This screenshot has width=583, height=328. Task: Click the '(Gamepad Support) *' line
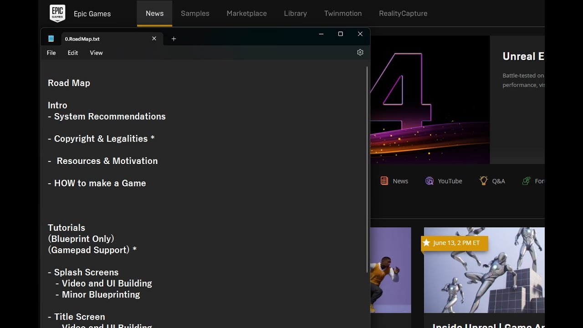coord(92,250)
